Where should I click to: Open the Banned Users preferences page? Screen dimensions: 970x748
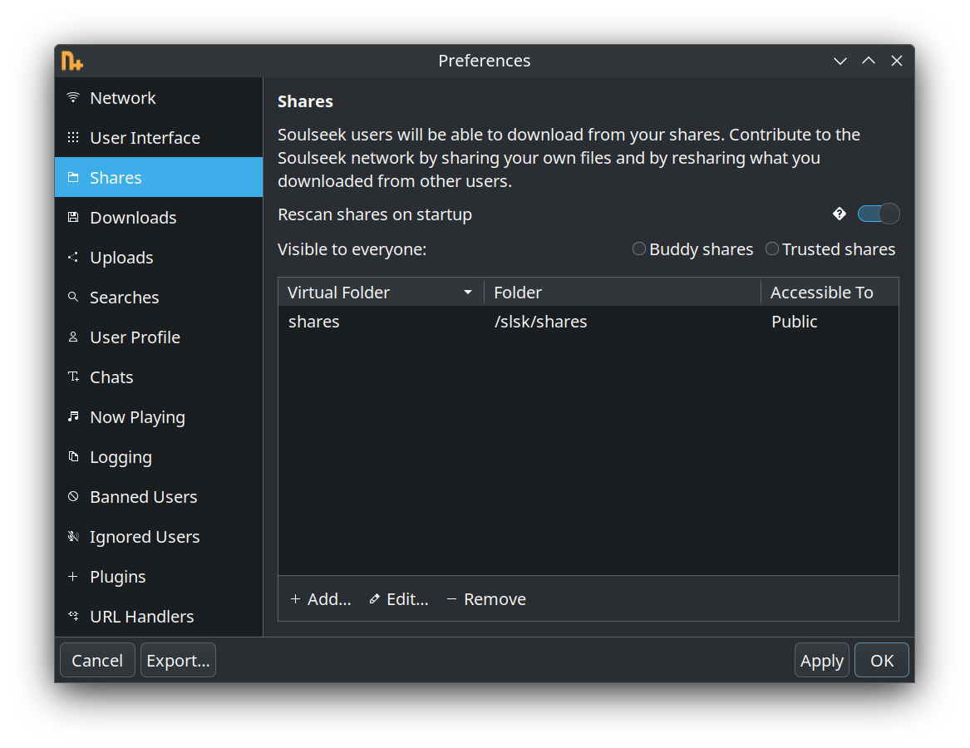(159, 497)
